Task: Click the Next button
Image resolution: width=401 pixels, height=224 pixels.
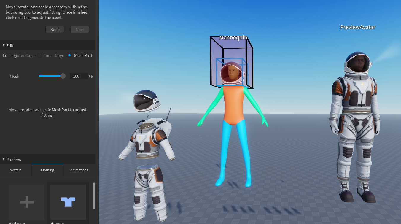Action: coord(80,29)
